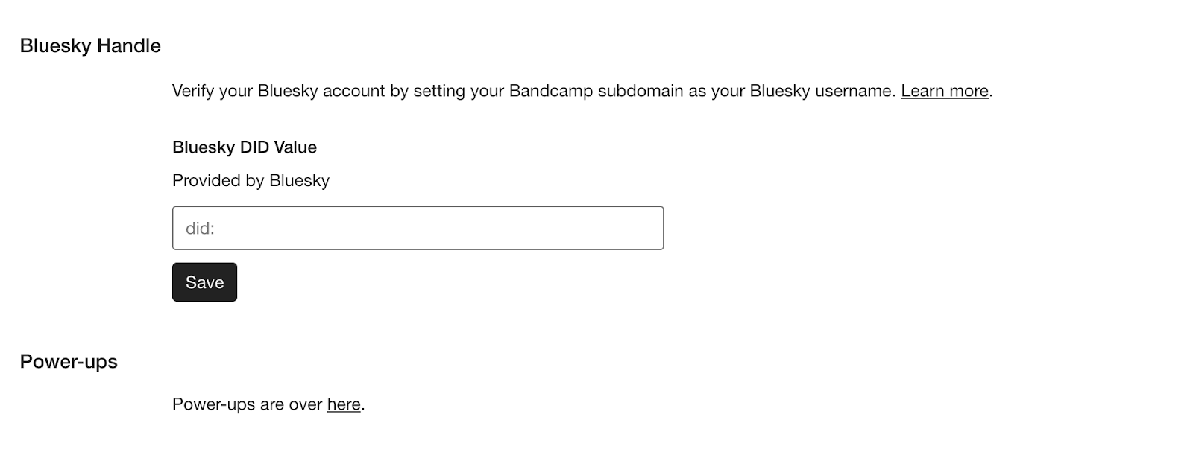The height and width of the screenshot is (461, 1193).
Task: Click the Bluesky Handle section heading
Action: point(90,46)
